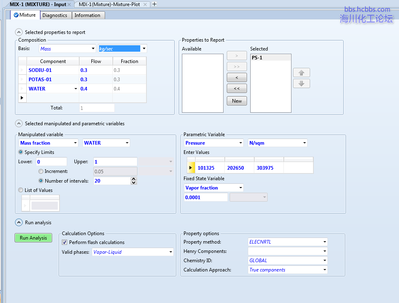Image resolution: width=399 pixels, height=303 pixels.
Task: Click the current row marker in pressure values
Action: pos(191,168)
